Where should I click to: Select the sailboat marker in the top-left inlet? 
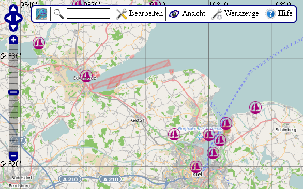click(x=39, y=43)
